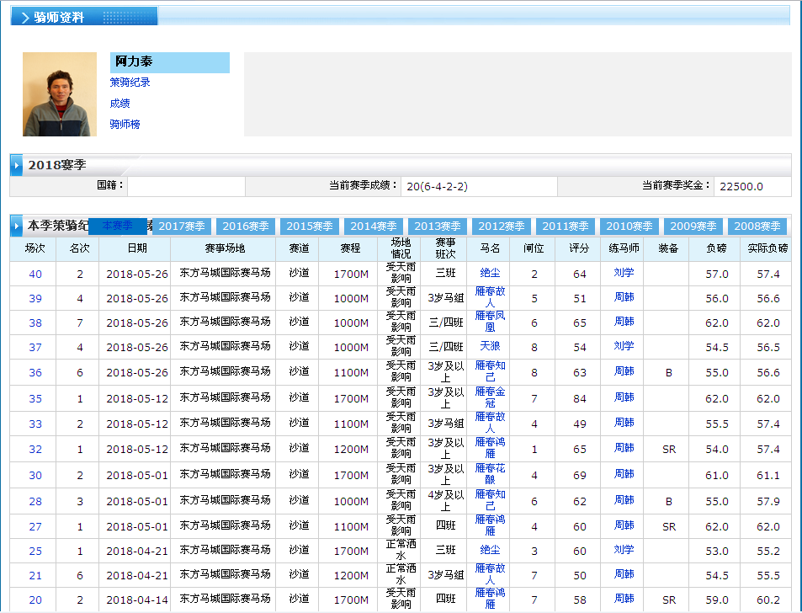Click horse name 雁春金冠
Viewport: 802px width, 613px height.
coord(490,397)
